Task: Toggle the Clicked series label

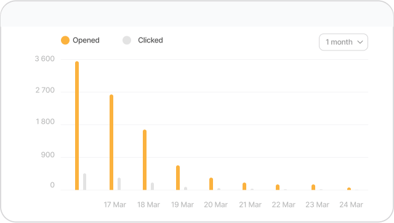Action: coord(150,40)
